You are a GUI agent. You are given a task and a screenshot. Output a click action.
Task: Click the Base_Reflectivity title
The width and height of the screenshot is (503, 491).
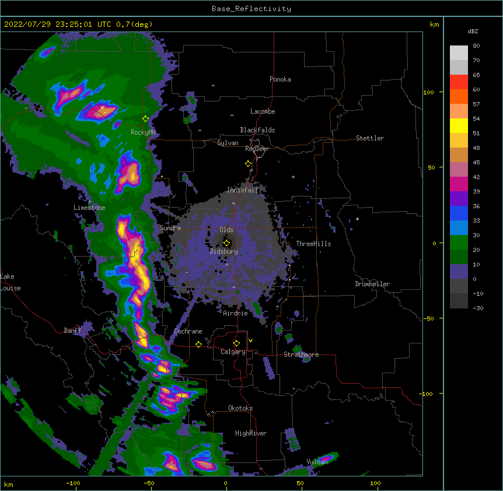click(252, 9)
